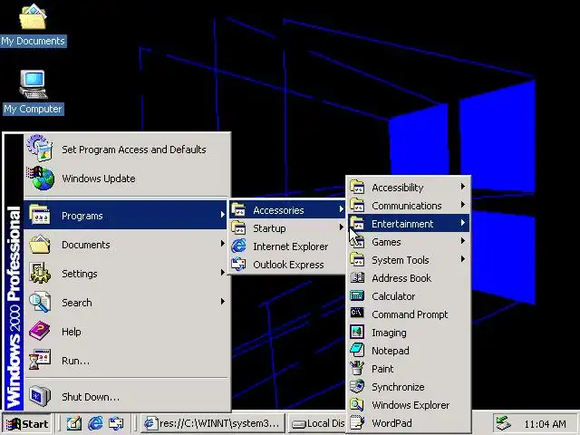Click the Synchronize icon

357,387
